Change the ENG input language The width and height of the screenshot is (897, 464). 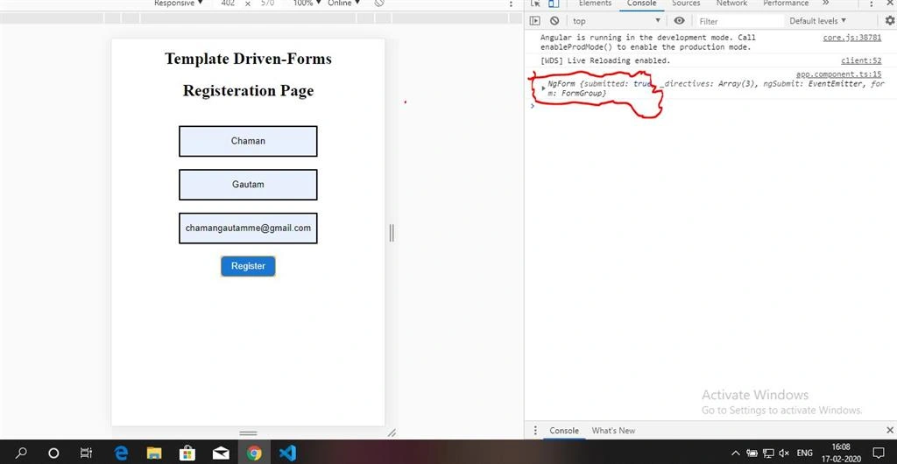point(804,453)
